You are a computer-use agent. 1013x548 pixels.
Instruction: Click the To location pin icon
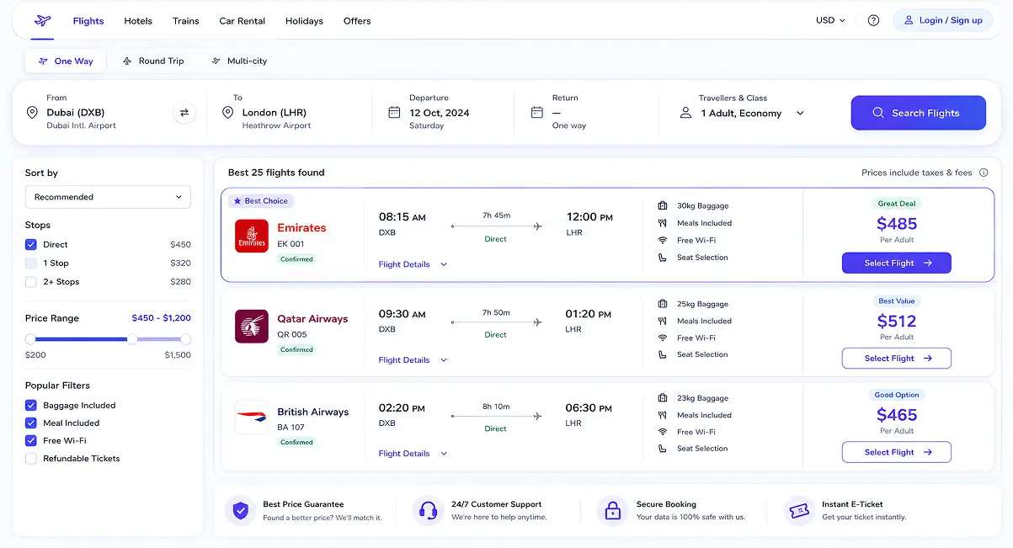point(227,113)
